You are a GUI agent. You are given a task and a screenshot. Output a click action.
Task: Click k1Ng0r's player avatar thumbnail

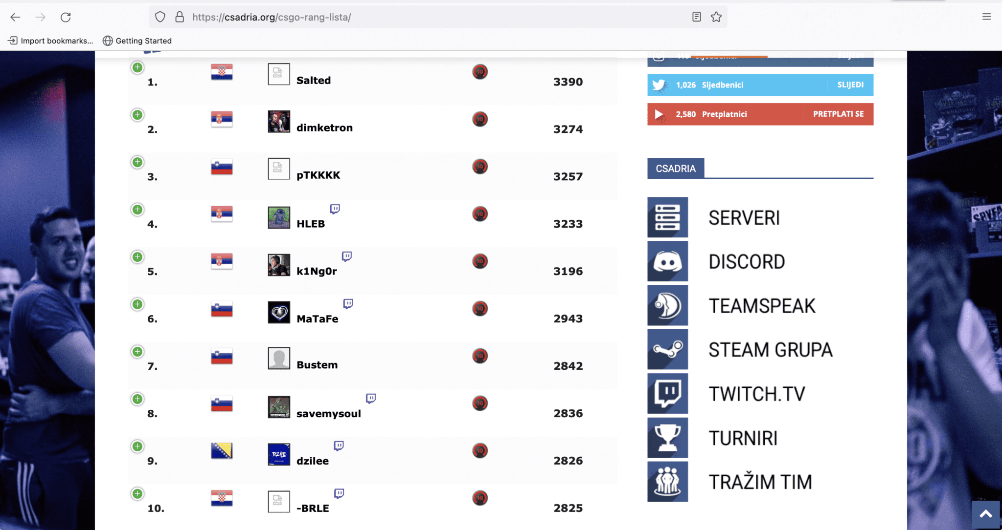pyautogui.click(x=279, y=265)
